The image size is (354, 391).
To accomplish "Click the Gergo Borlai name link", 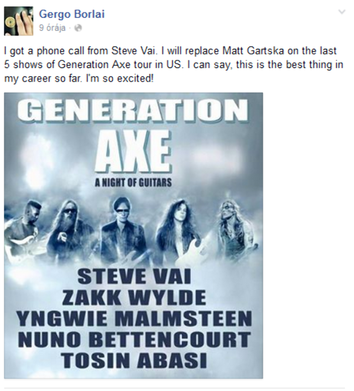I will 72,14.
